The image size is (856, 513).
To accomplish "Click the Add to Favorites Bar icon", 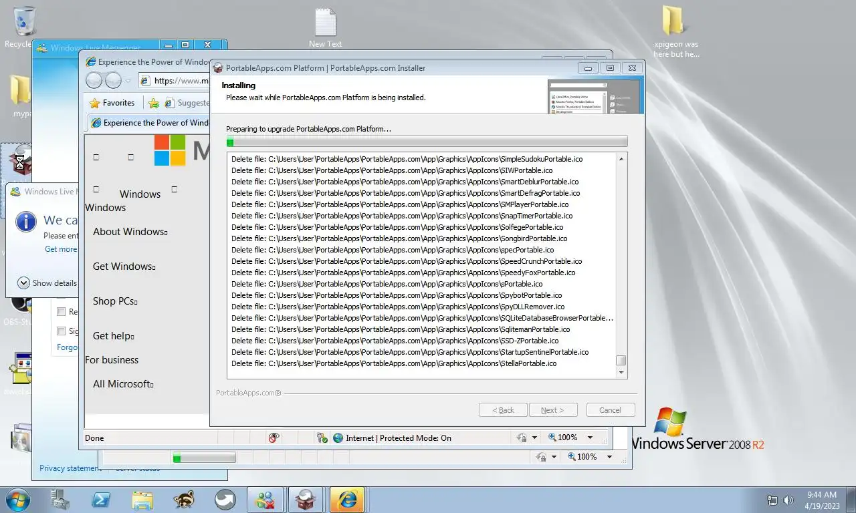I will click(154, 103).
